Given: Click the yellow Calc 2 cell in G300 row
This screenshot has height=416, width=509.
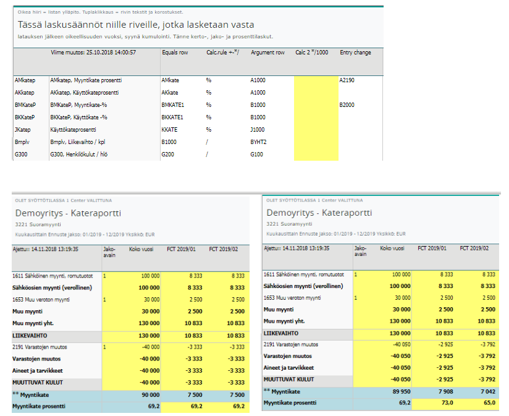Looking at the screenshot, I should coord(315,154).
